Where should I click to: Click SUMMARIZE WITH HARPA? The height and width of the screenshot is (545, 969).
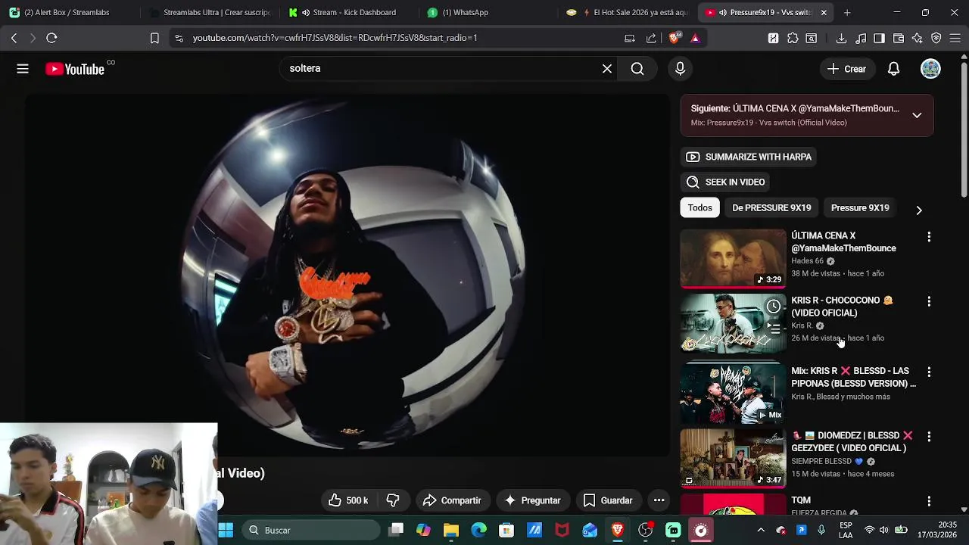pos(749,157)
